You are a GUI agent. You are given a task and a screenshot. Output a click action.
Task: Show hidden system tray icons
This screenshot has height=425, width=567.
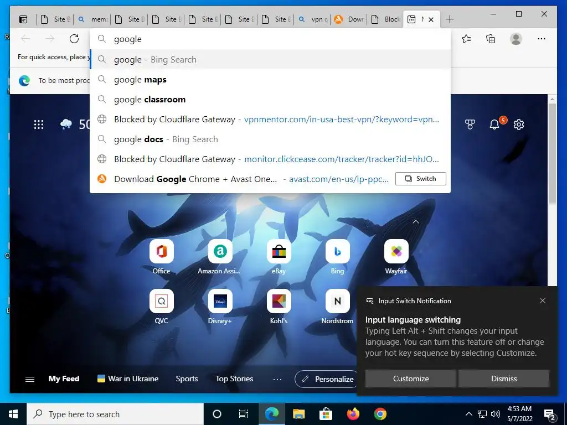(x=468, y=414)
